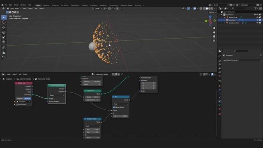263x148 pixels.
Task: Click the green Y axis on navigation gizmo
Action: [206, 21]
